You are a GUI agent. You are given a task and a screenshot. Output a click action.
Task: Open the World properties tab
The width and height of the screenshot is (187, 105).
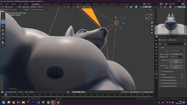(156, 57)
